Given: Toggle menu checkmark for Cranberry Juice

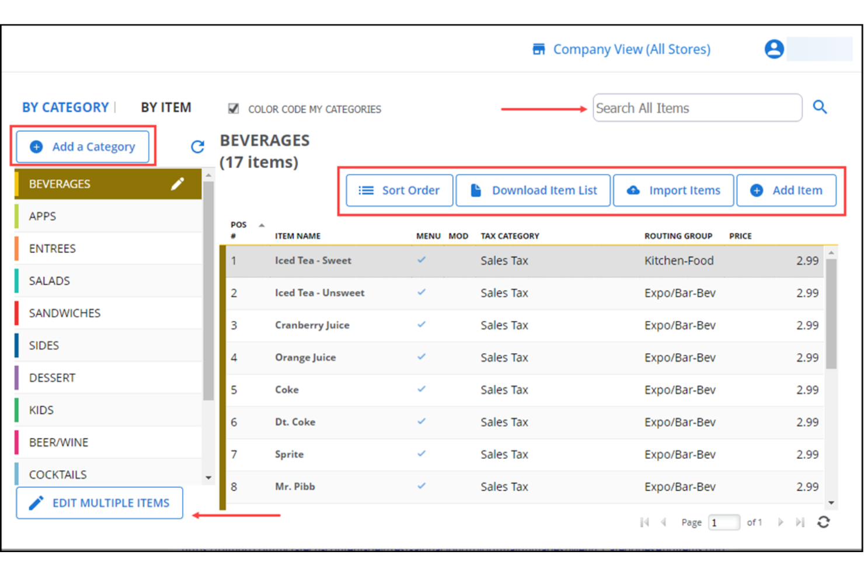Looking at the screenshot, I should [x=421, y=325].
